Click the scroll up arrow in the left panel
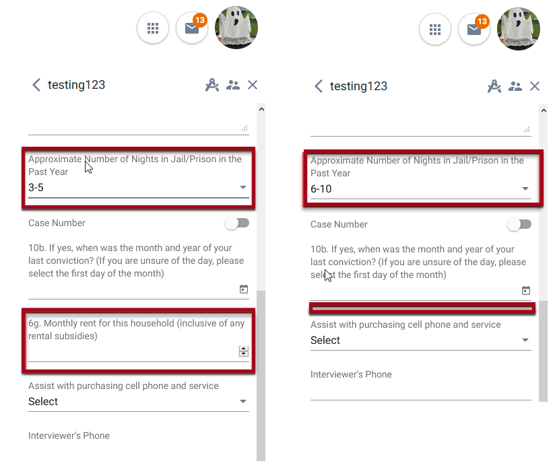Viewport: 555px width, 461px height. 261,109
